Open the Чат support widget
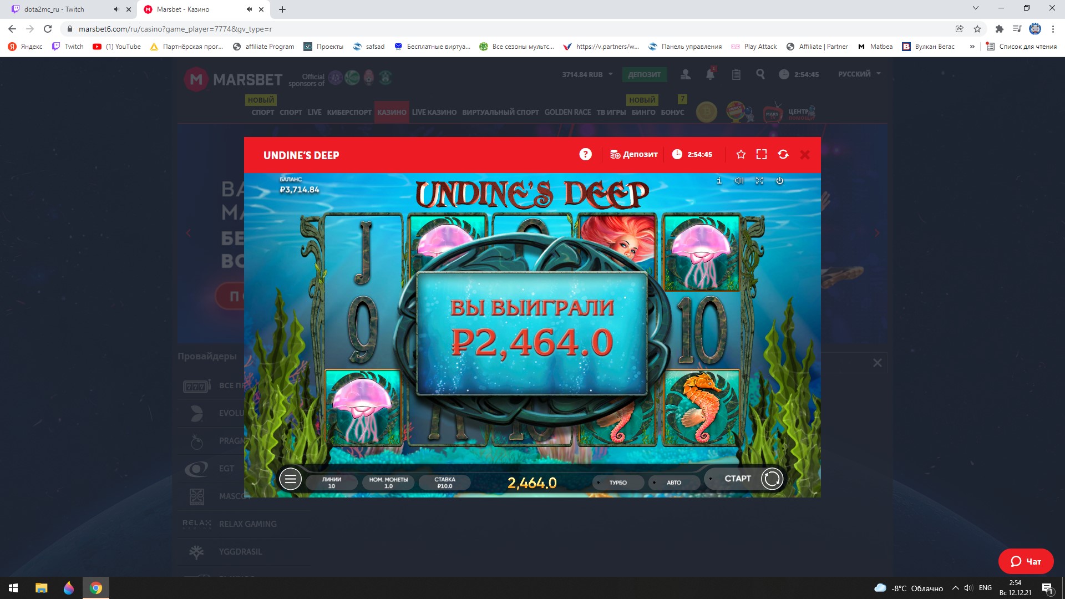The height and width of the screenshot is (599, 1065). [x=1026, y=561]
